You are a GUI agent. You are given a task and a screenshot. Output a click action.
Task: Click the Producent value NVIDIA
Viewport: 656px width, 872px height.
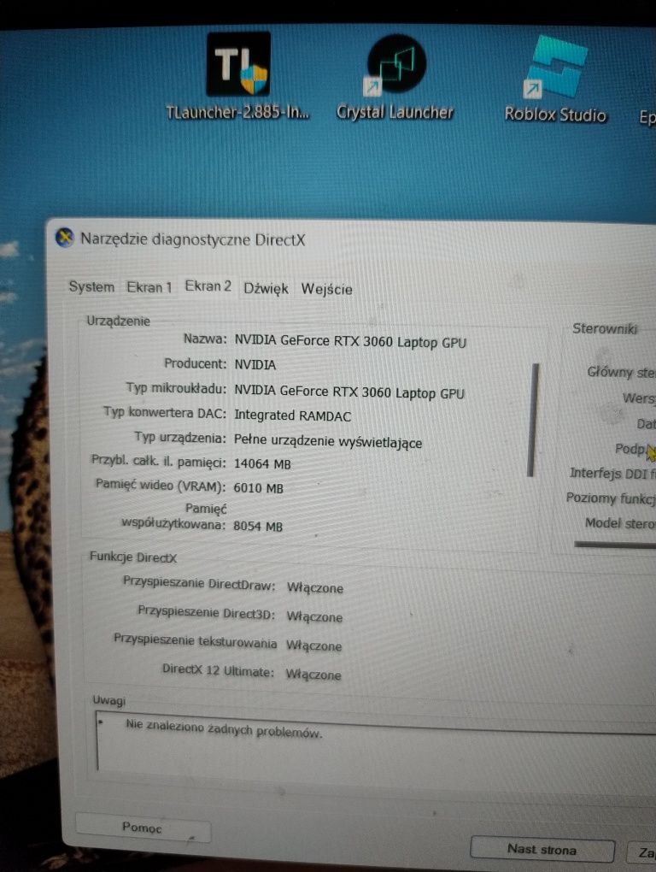[x=255, y=365]
